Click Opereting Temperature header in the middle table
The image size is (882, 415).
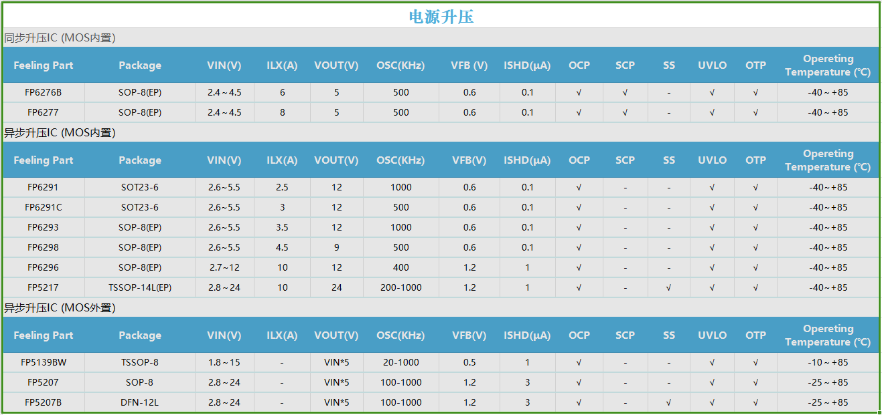point(828,160)
